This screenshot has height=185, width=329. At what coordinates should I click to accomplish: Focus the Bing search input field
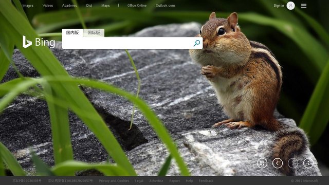[x=127, y=43]
